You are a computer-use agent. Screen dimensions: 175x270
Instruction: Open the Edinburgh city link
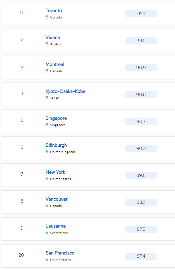pos(56,145)
